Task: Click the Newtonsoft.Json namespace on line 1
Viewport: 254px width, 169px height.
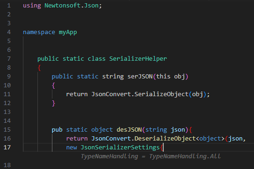Action: (72, 6)
